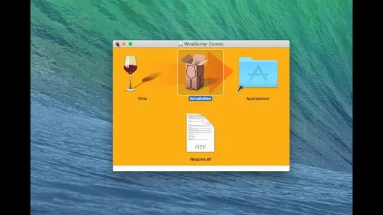Click the 'Readme.rtf' file name label
The height and width of the screenshot is (215, 383).
pyautogui.click(x=200, y=159)
